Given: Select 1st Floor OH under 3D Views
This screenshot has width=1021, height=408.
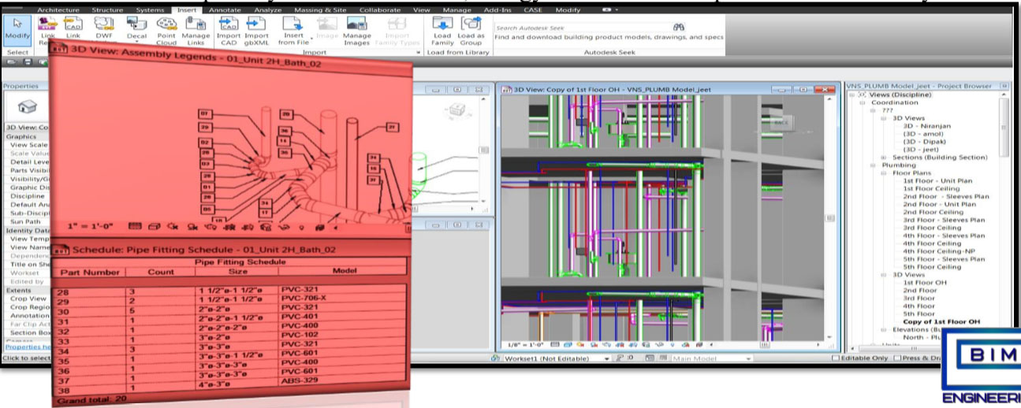Looking at the screenshot, I should 924,282.
